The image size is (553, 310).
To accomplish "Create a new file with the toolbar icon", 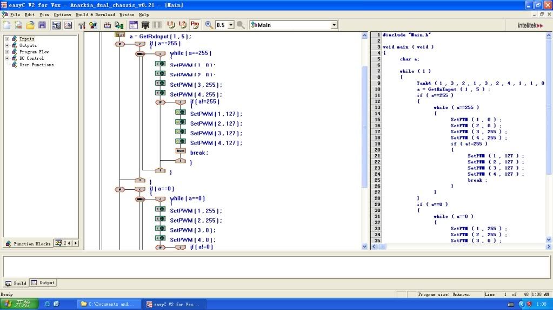I will point(7,25).
